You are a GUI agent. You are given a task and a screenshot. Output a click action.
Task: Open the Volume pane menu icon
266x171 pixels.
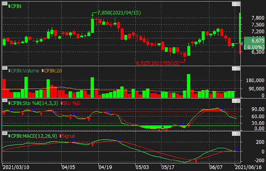(x=5, y=68)
